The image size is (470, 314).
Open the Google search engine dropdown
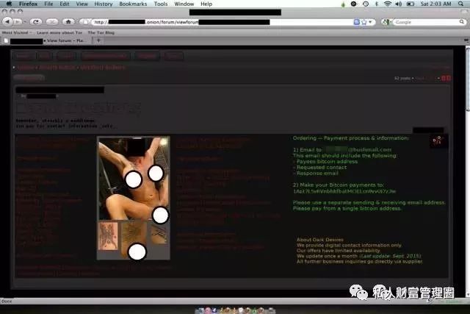pyautogui.click(x=388, y=22)
